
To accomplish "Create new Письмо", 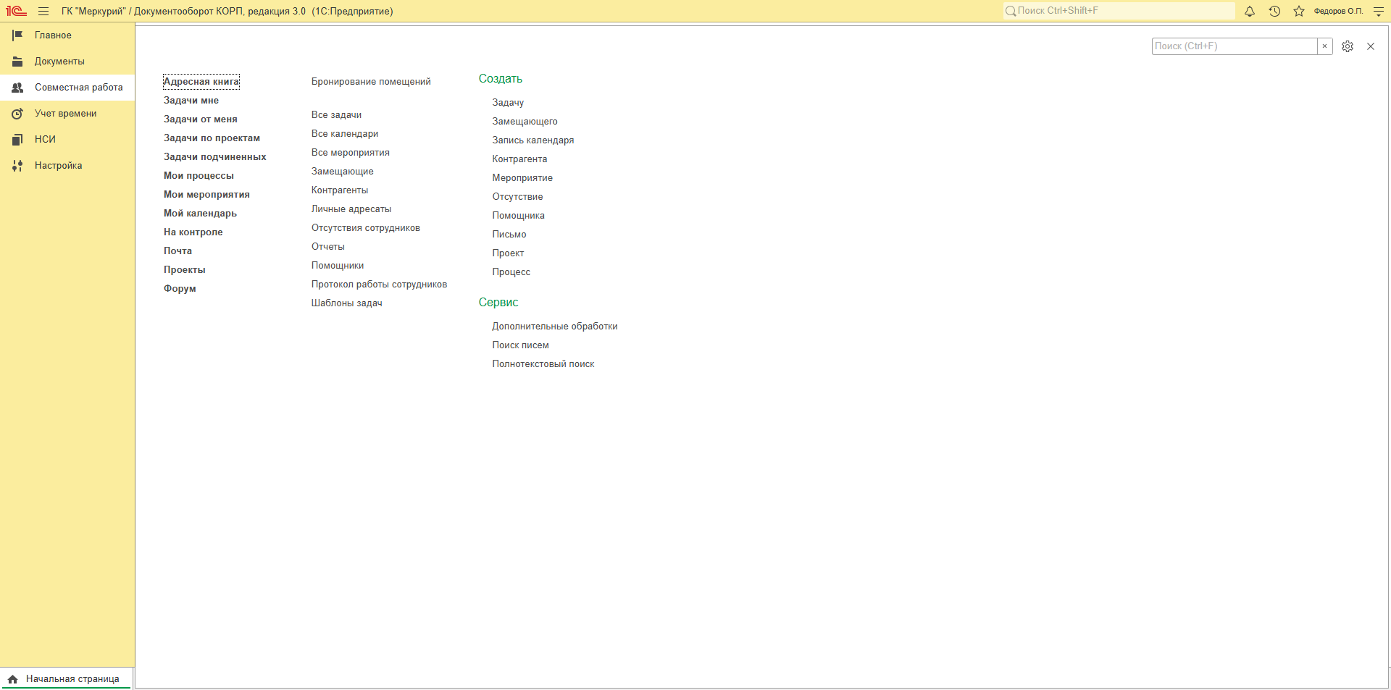I will 509,234.
